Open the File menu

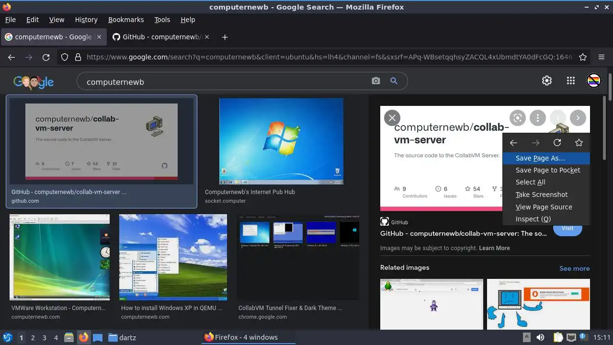(10, 20)
